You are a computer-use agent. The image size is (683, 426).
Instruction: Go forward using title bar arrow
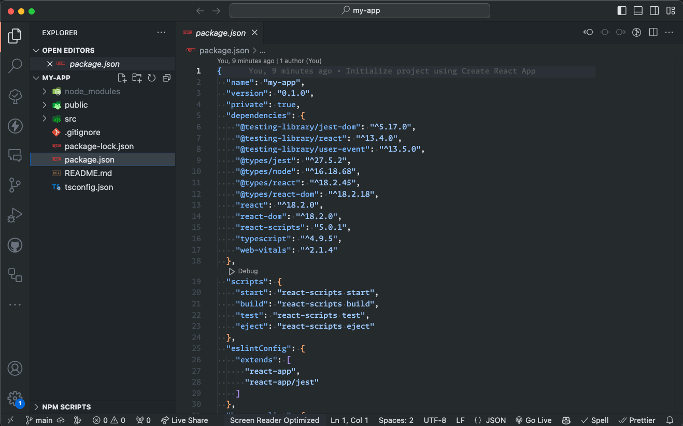pyautogui.click(x=217, y=10)
